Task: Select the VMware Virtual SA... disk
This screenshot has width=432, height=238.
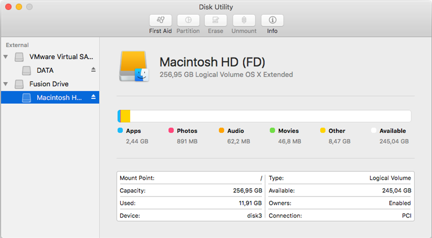Action: (50, 57)
